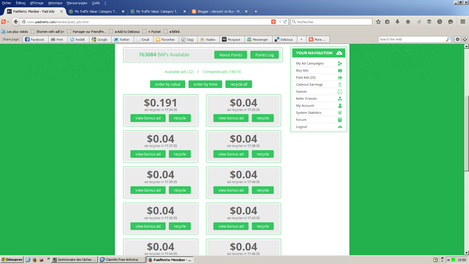This screenshot has height=264, width=469.
Task: Open the Available ads (22) link
Action: [179, 72]
